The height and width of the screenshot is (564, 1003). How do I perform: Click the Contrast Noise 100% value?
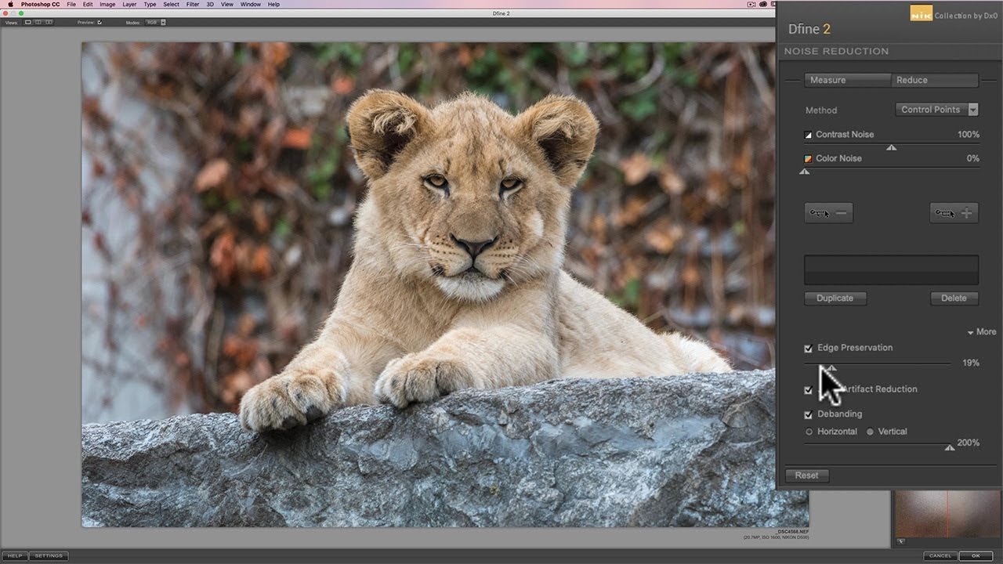[x=969, y=135]
